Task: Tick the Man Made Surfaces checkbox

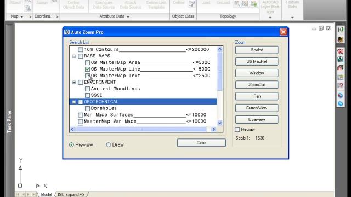Action: coord(81,115)
